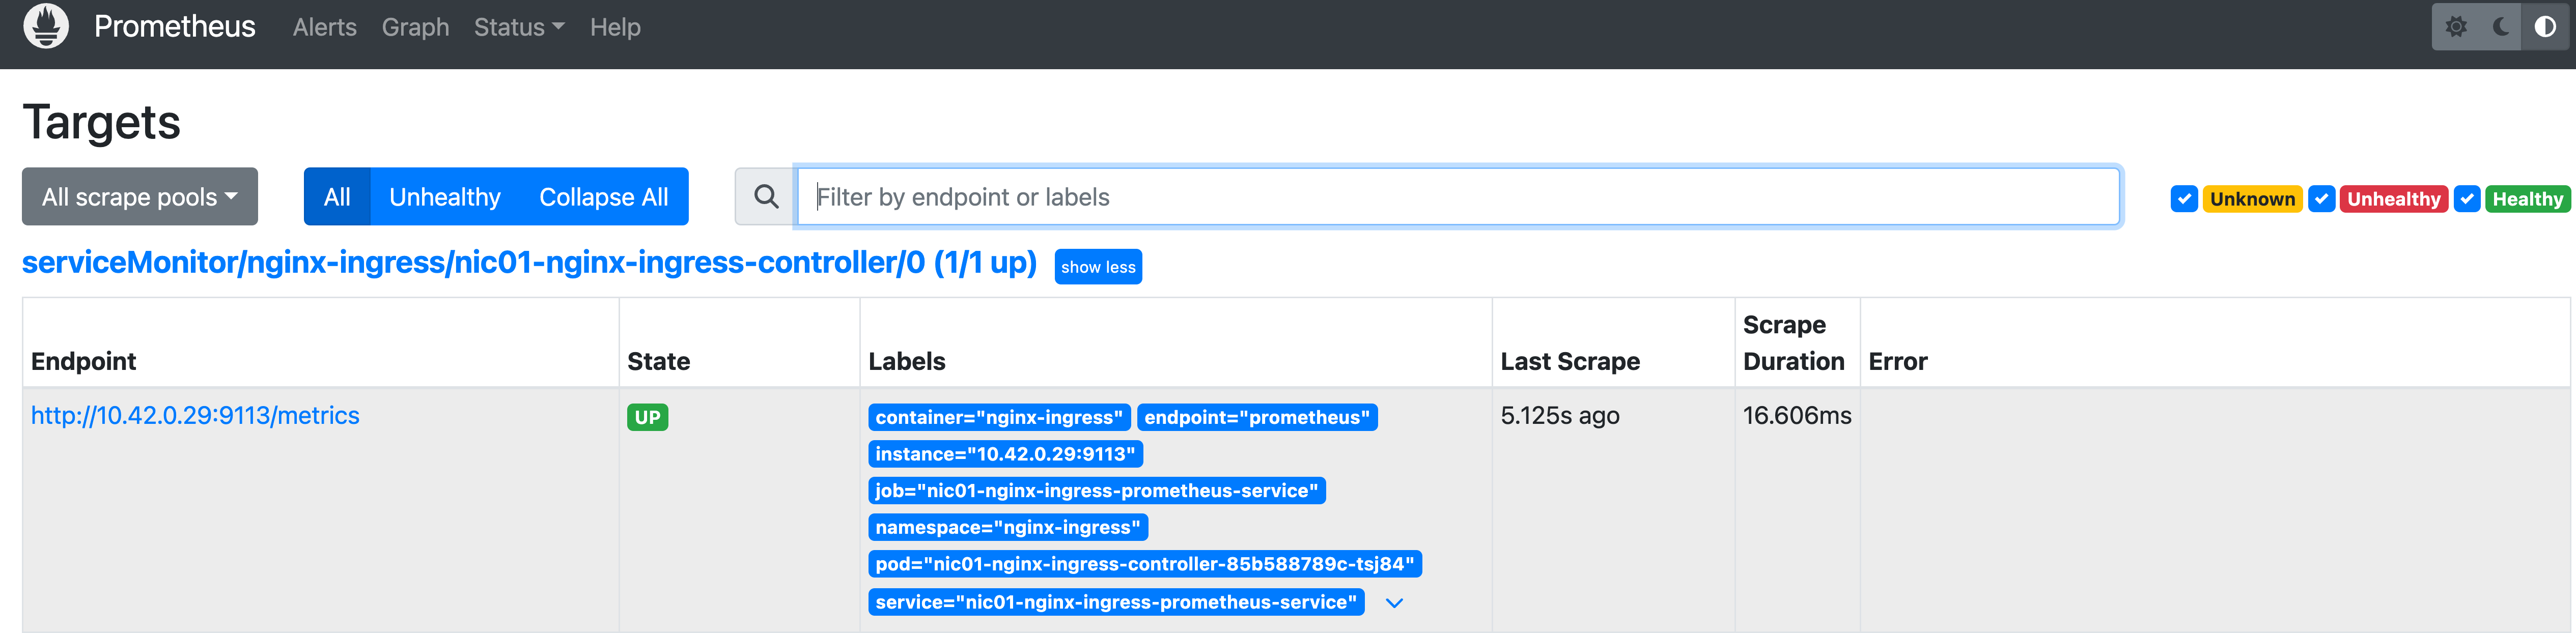The height and width of the screenshot is (633, 2576).
Task: Toggle the Unhealthy state checkbox
Action: 2321,199
